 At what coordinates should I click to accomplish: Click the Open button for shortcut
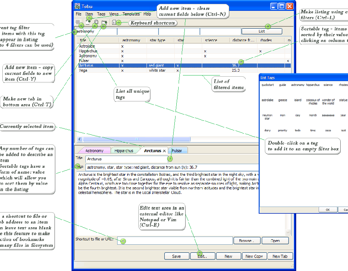pos(275,240)
